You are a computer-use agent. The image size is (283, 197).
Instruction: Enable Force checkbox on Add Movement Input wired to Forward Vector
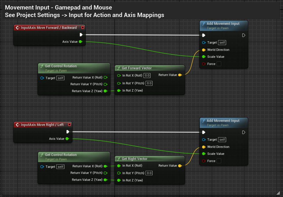219,64
